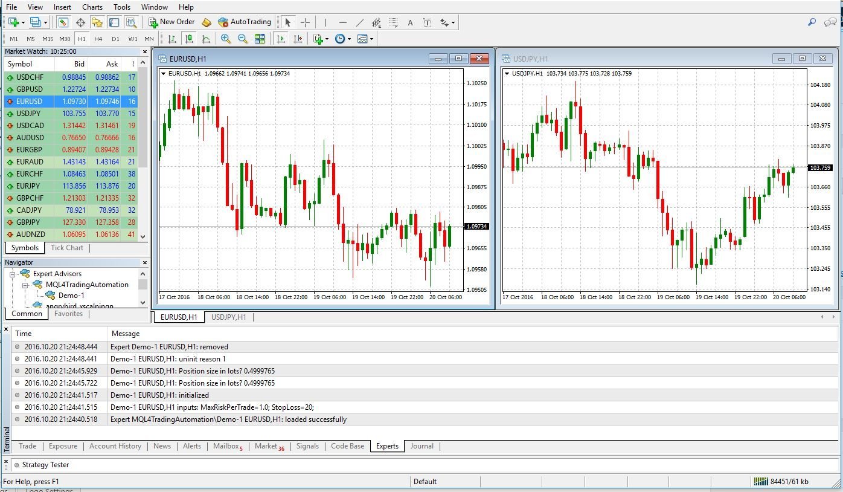This screenshot has width=843, height=492.
Task: Toggle the Terminal window icon
Action: coord(114,22)
